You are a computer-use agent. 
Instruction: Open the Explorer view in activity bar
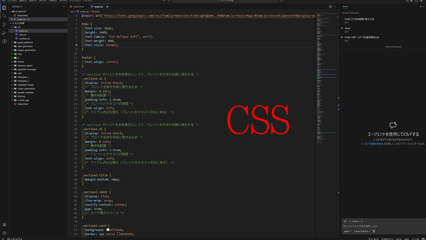[4, 7]
